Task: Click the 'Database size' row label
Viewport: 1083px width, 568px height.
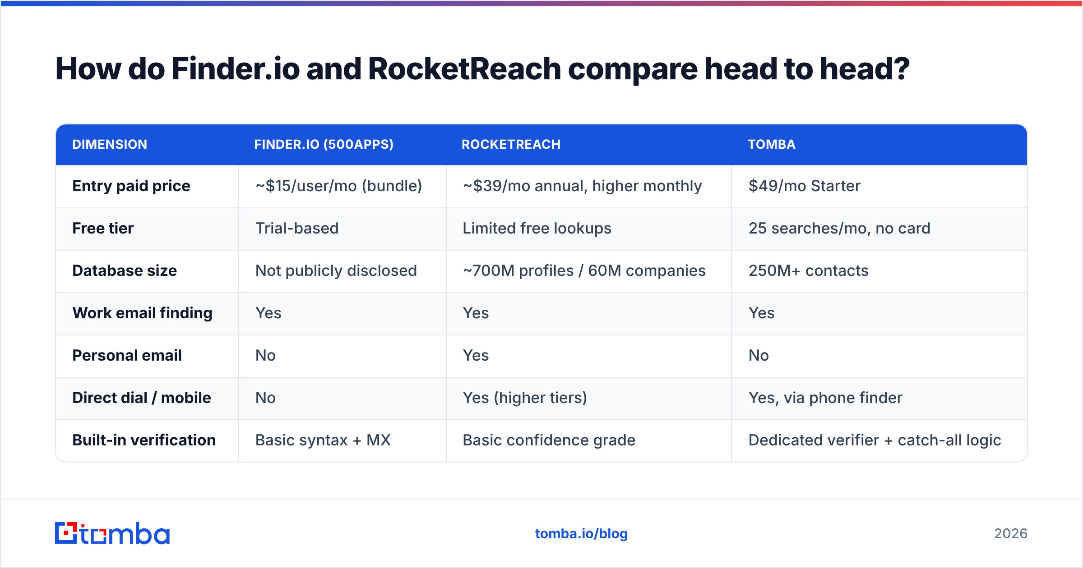Action: click(x=125, y=270)
